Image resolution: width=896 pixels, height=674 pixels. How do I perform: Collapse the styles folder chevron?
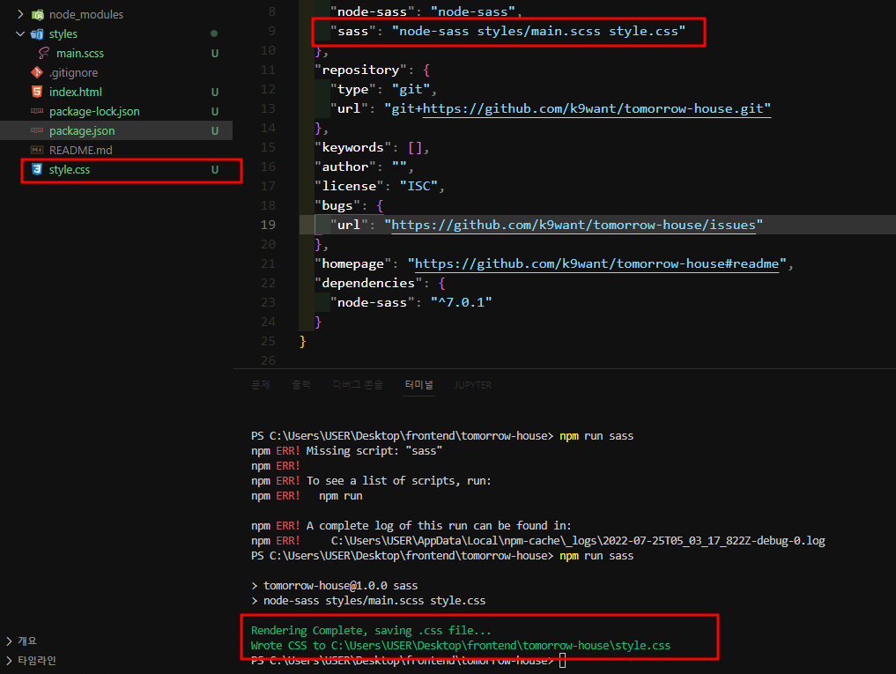pyautogui.click(x=20, y=33)
